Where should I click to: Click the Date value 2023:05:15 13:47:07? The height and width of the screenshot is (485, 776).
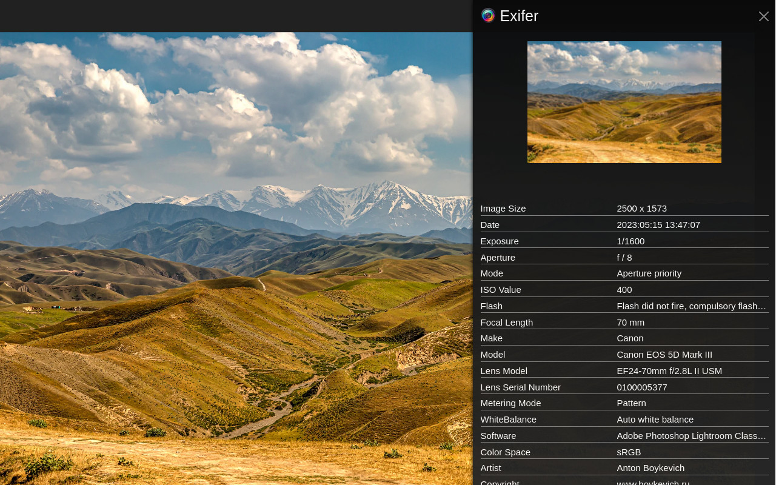click(x=658, y=225)
